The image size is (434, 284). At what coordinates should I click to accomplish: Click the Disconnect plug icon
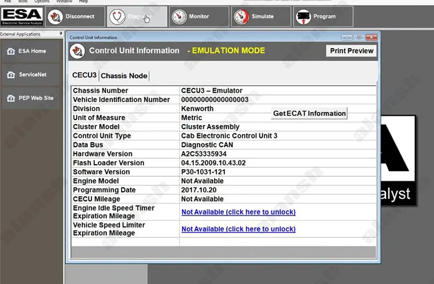55,17
